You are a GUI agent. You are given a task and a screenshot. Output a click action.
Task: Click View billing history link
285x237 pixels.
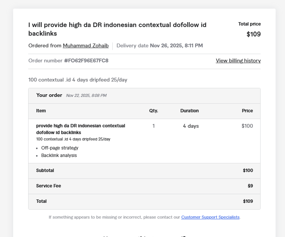(x=238, y=61)
